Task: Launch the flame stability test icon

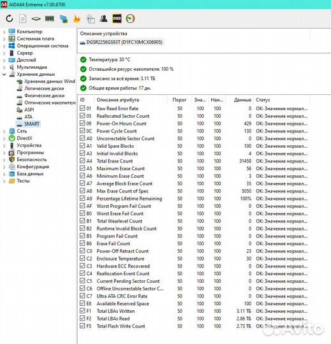Action: pos(77,19)
